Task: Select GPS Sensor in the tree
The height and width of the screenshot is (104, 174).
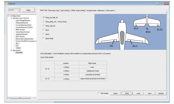Action: pos(20,37)
